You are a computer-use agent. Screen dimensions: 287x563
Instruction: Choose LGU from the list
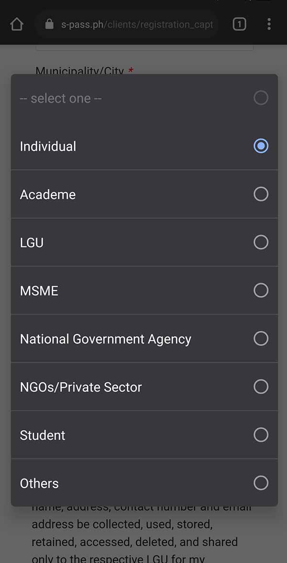click(x=143, y=242)
